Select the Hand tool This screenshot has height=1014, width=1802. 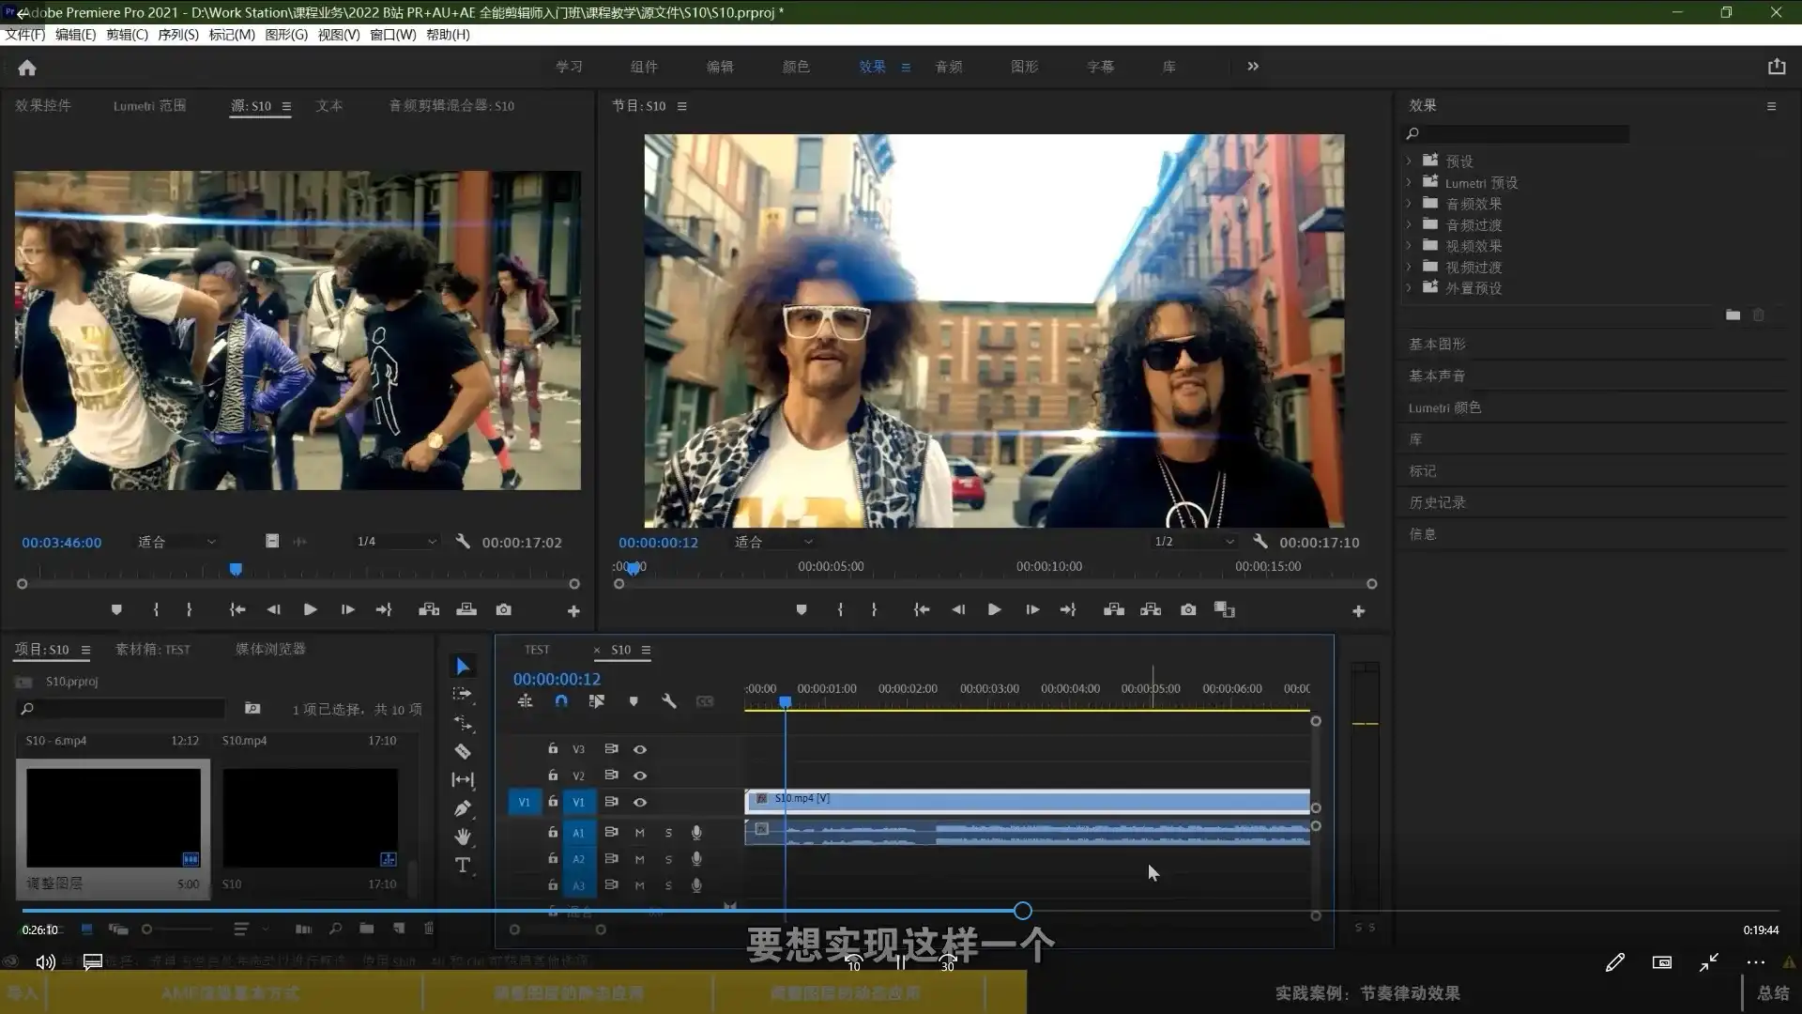463,836
